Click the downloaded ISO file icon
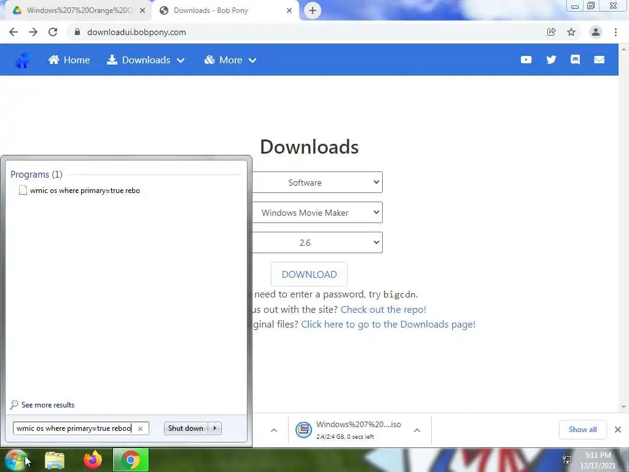The height and width of the screenshot is (472, 629). click(303, 430)
